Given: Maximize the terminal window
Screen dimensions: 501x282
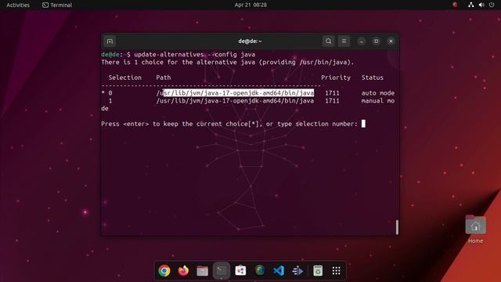Looking at the screenshot, I should click(376, 42).
